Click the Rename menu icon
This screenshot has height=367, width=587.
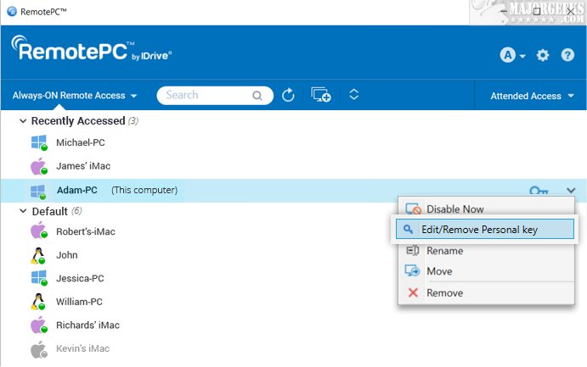[413, 251]
